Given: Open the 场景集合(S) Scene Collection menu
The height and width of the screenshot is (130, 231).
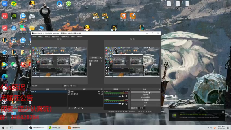Looking at the screenshot, I should point(65,37).
